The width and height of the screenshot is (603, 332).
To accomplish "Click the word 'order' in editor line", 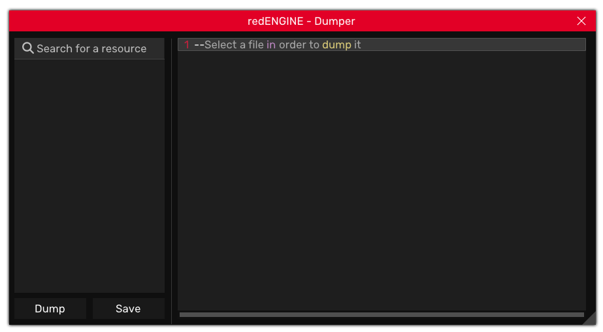I will [x=293, y=45].
